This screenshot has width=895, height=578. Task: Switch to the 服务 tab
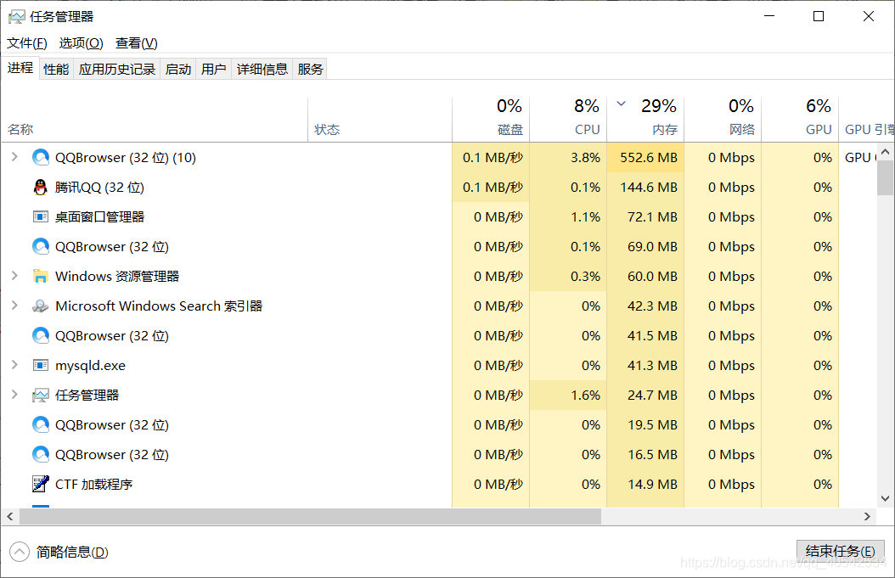[x=310, y=69]
